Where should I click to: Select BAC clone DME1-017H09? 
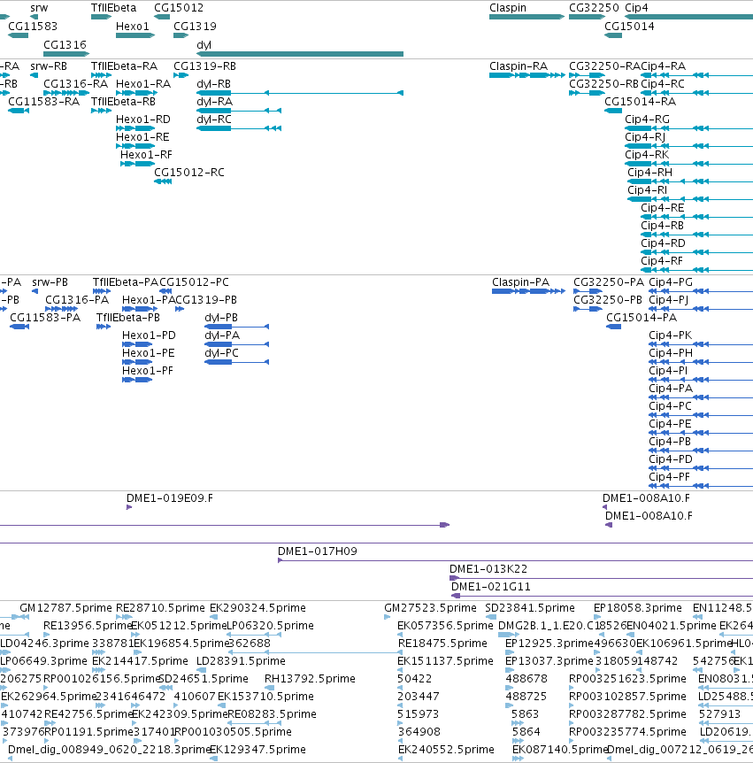click(x=318, y=551)
